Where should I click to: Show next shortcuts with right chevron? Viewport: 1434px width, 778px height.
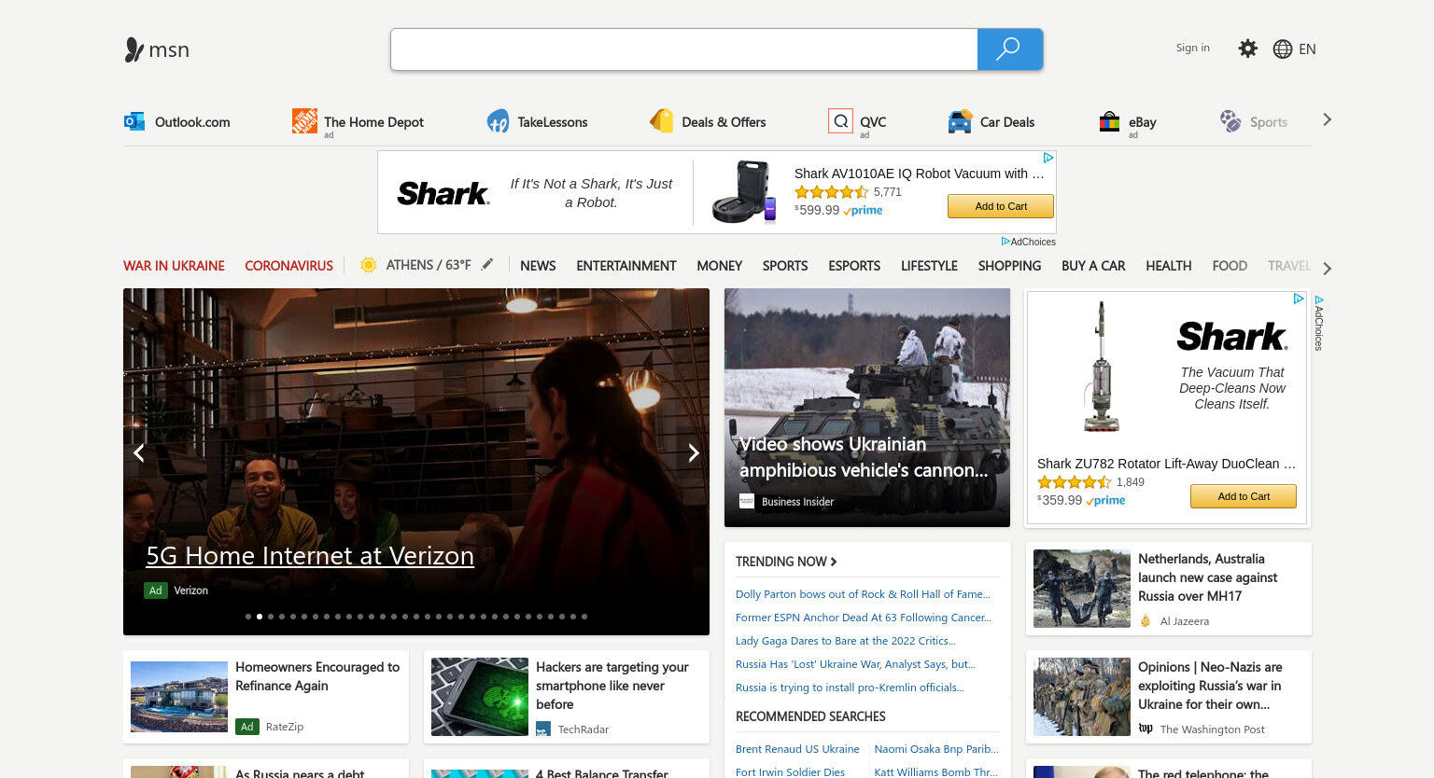click(1327, 119)
